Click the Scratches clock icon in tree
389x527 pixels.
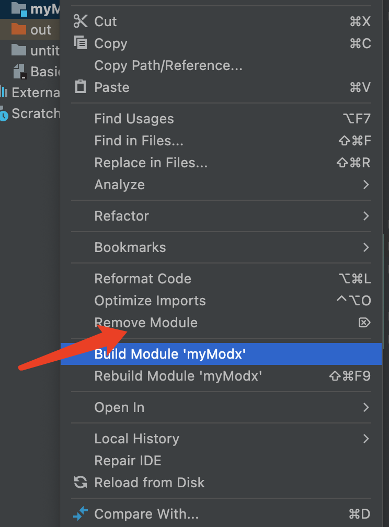4,114
